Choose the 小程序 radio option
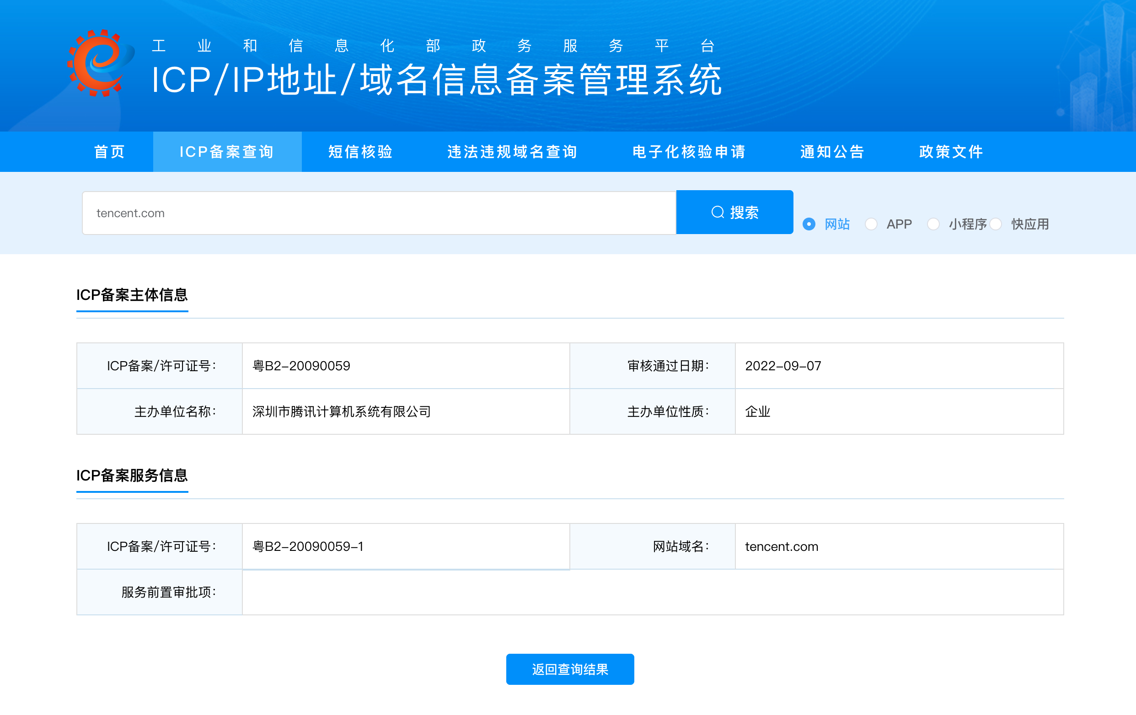This screenshot has width=1136, height=715. tap(932, 224)
